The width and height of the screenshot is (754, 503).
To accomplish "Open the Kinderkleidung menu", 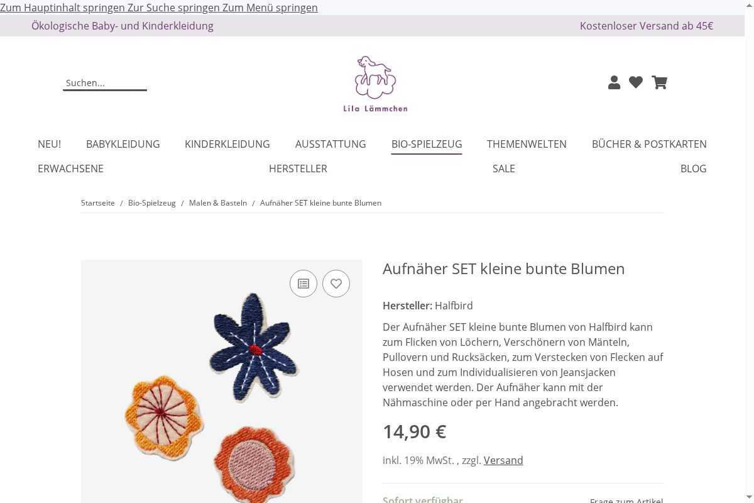I will tap(227, 144).
